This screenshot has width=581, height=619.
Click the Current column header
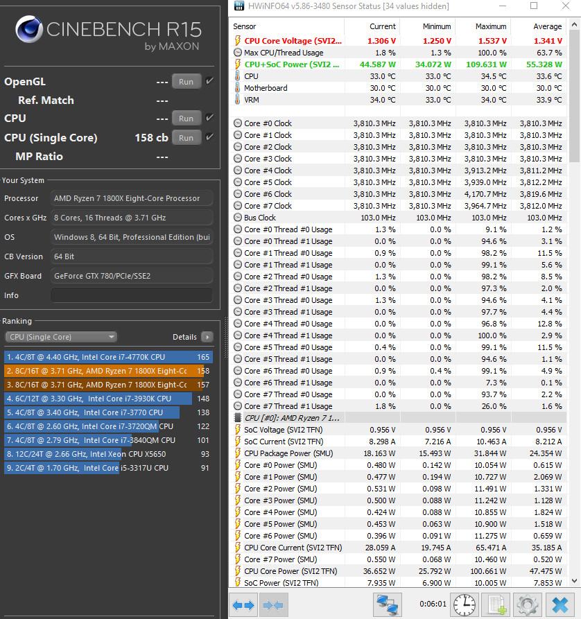(x=372, y=26)
